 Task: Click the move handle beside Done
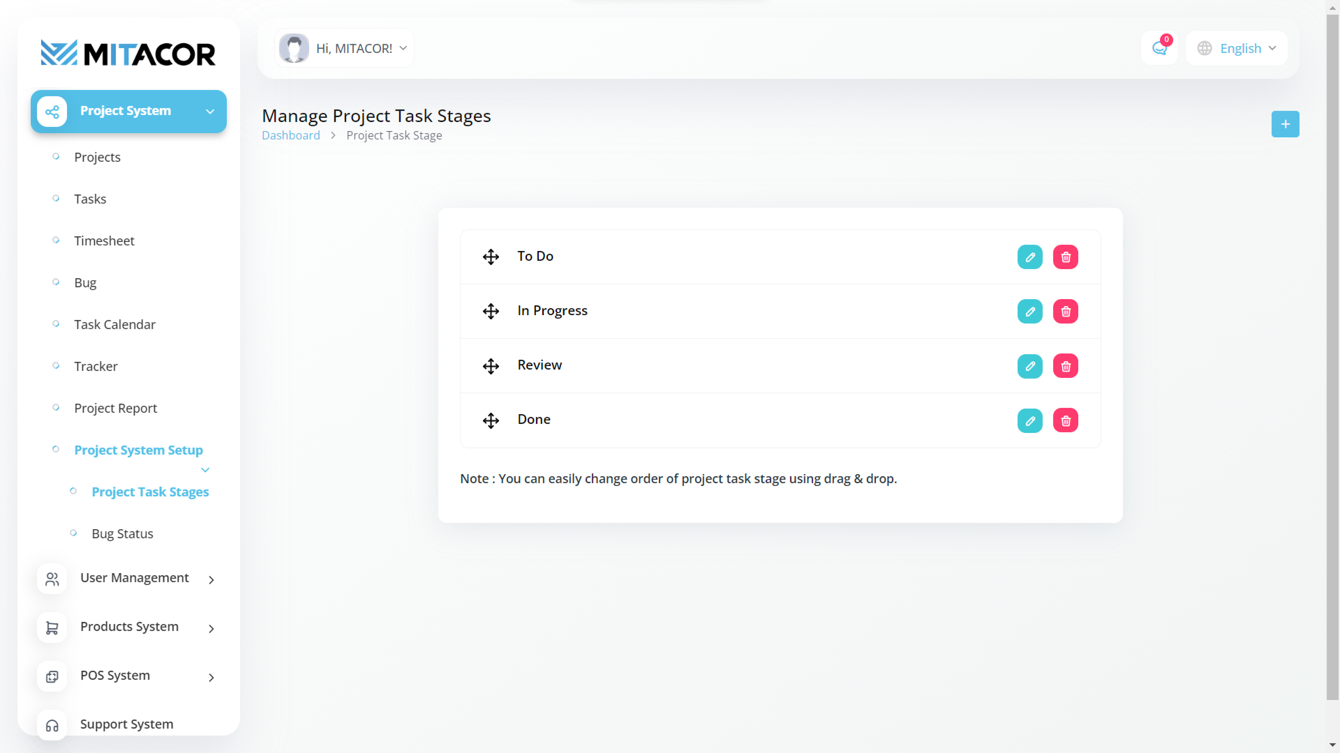pos(491,420)
